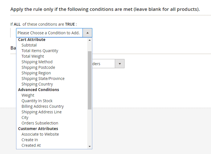Choose Total Items Quantity option

pyautogui.click(x=40, y=51)
